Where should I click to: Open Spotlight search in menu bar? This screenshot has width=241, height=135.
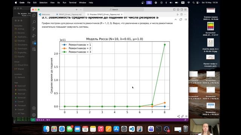pos(193,3)
